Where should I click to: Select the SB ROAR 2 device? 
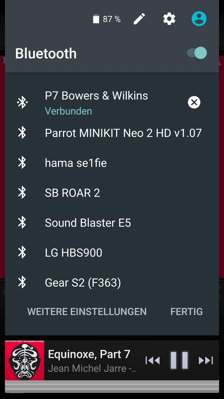click(112, 193)
